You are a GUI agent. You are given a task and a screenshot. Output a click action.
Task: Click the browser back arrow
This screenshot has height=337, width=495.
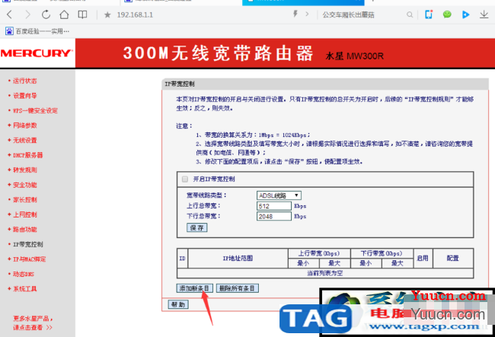tap(9, 14)
